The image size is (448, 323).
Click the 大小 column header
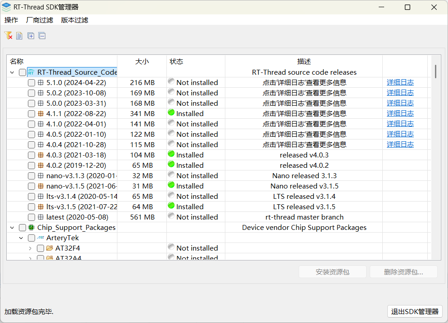click(x=142, y=62)
